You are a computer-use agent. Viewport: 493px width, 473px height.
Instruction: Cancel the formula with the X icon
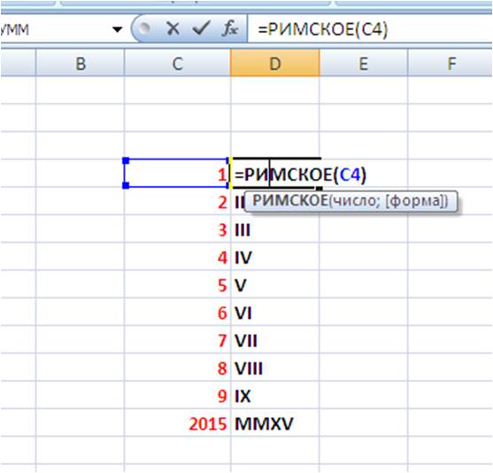(173, 28)
